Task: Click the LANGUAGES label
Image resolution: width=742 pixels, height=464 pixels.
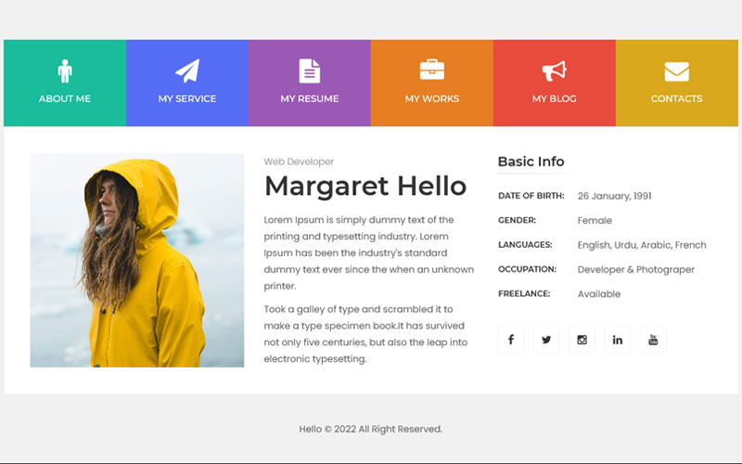Action: (x=525, y=245)
